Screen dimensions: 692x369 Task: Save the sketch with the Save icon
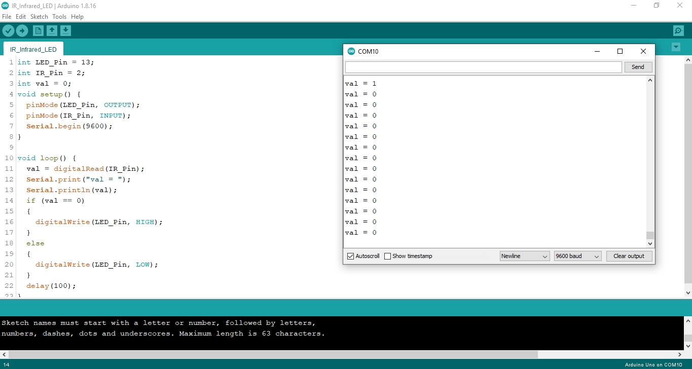[x=65, y=31]
